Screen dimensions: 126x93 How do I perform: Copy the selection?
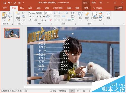point(9,16)
